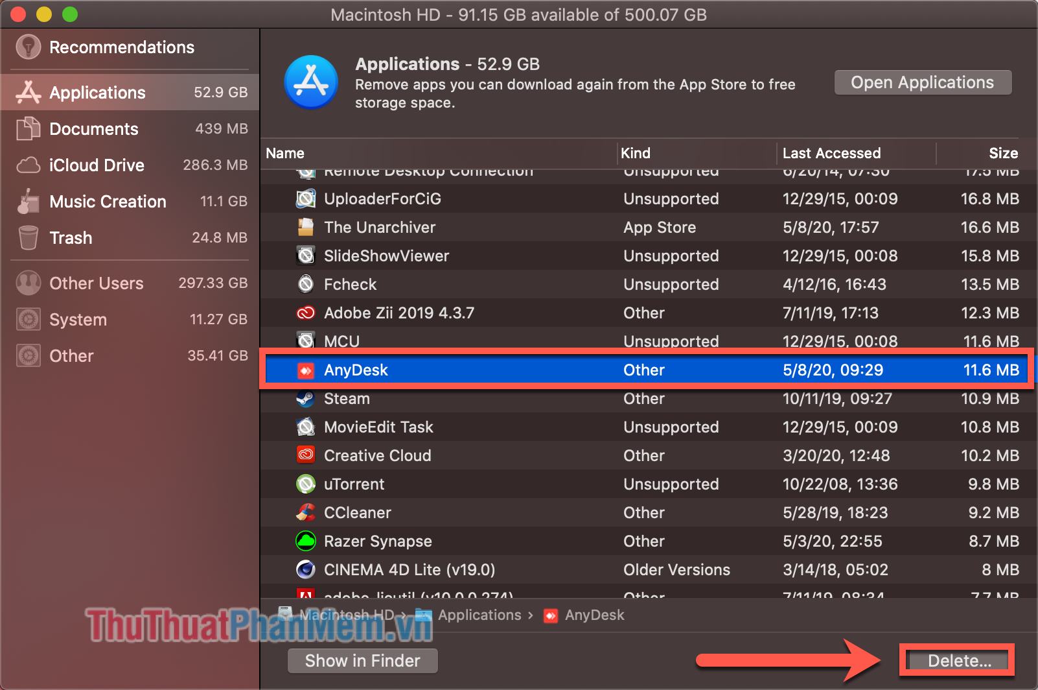Viewport: 1038px width, 690px height.
Task: Open the Recommendations sidebar section
Action: [130, 47]
